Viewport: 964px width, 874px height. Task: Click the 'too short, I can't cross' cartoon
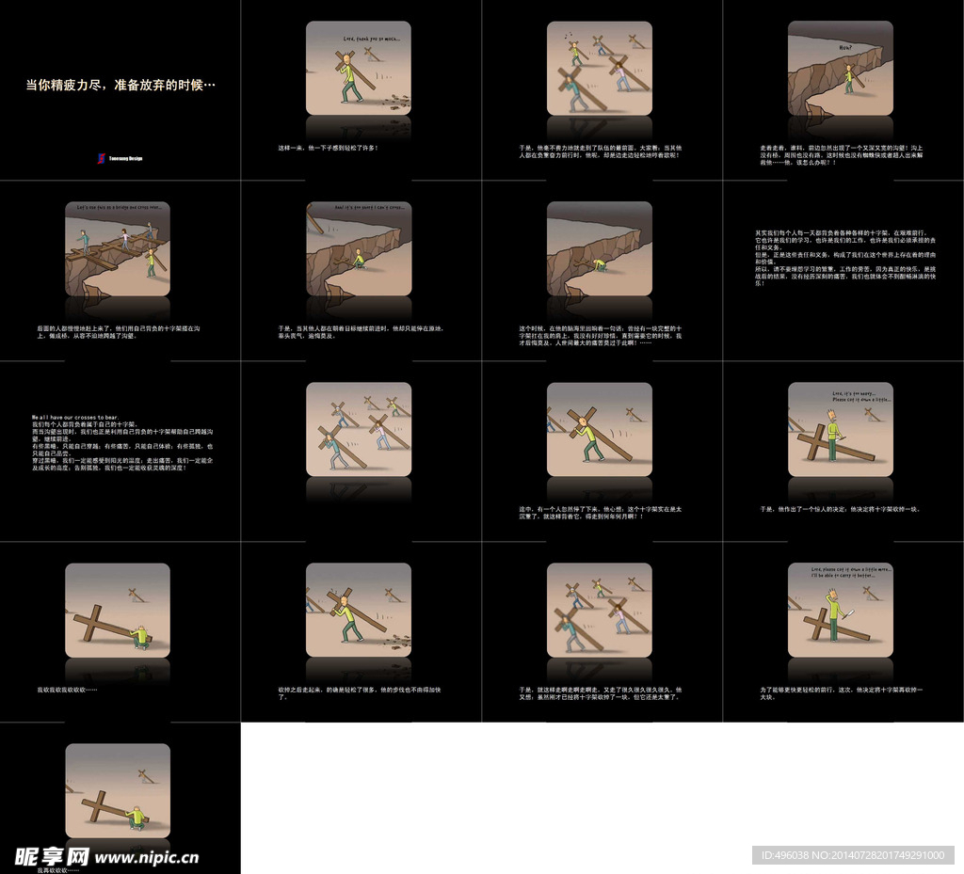point(358,248)
